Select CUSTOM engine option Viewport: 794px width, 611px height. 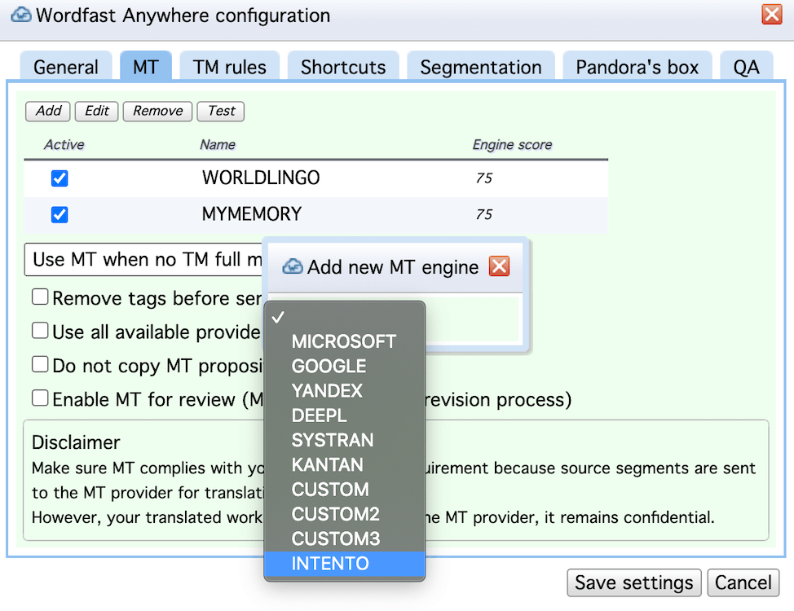(x=344, y=490)
